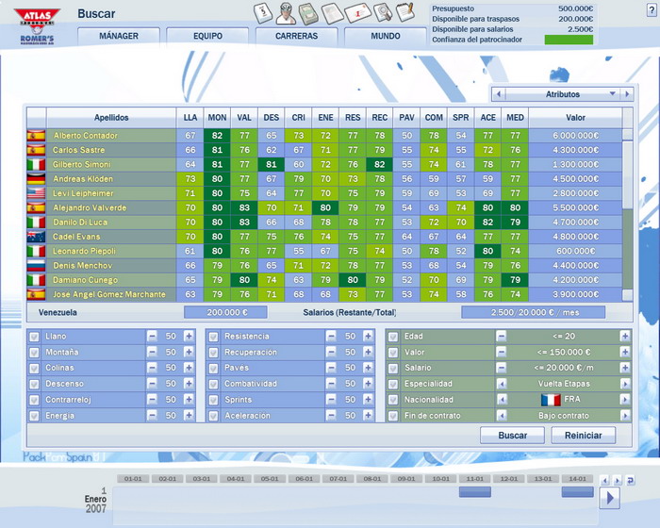Select the 11-01 date on timeline
The width and height of the screenshot is (660, 528).
475,479
